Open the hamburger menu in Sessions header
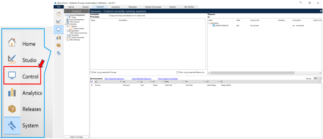 [321, 11]
